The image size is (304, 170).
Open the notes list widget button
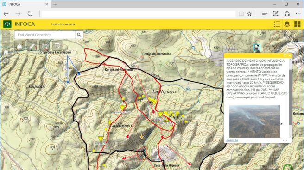(x=57, y=46)
